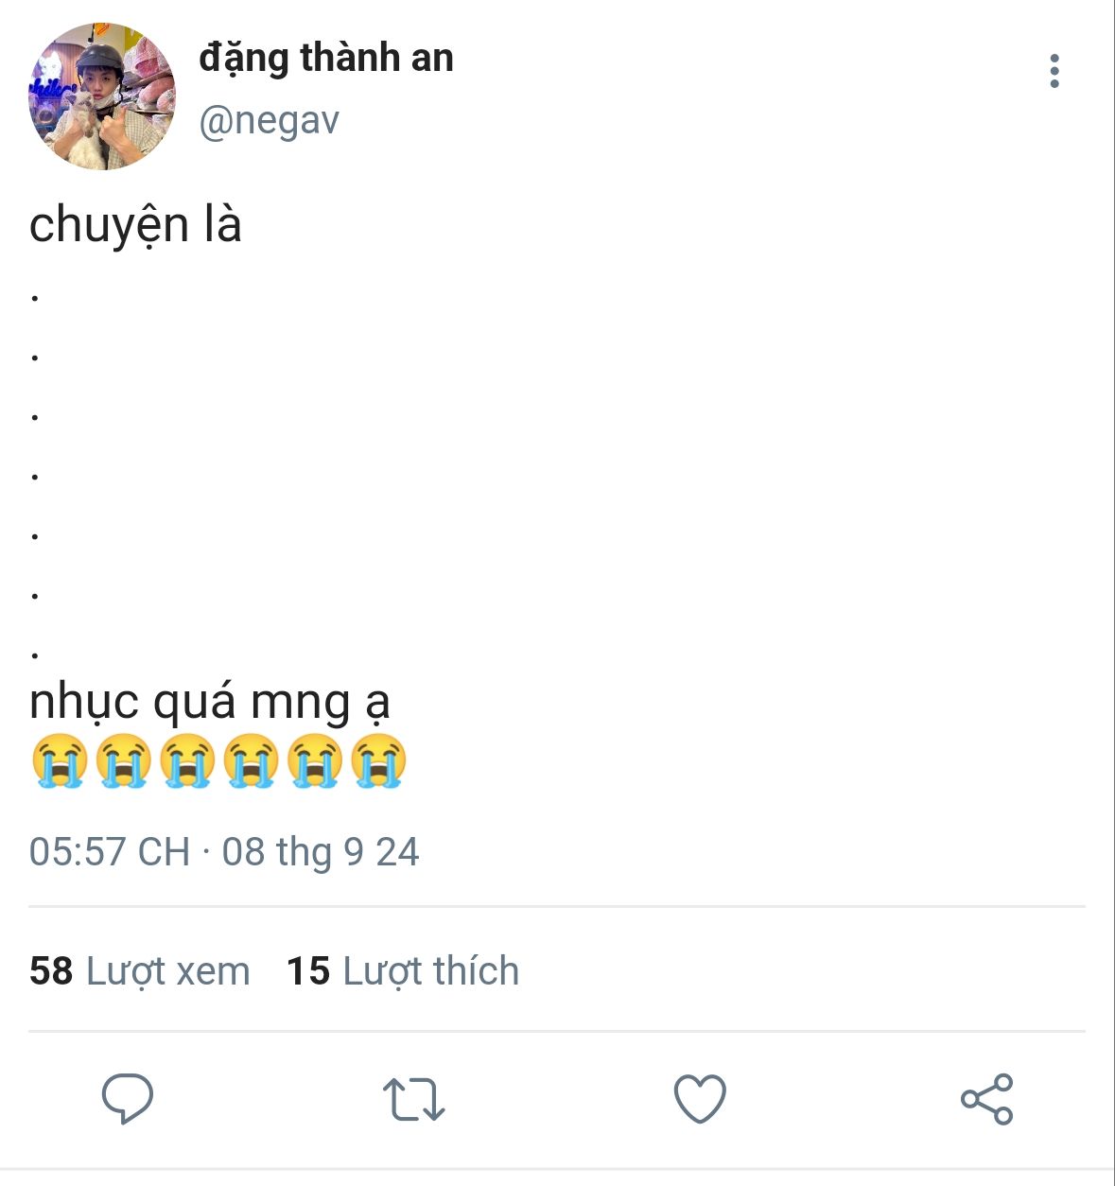Image resolution: width=1115 pixels, height=1186 pixels.
Task: Show the 58 Lượt xem views
Action: click(140, 971)
